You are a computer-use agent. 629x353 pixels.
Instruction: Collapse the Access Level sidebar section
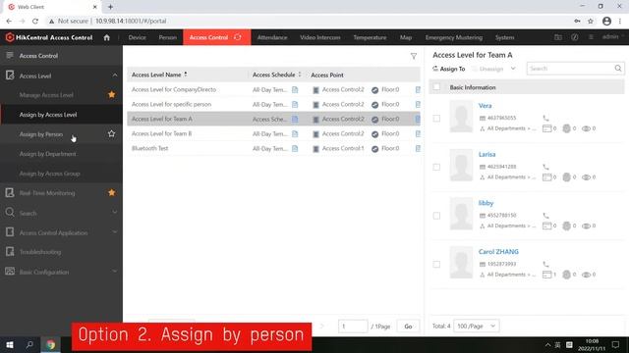(115, 76)
